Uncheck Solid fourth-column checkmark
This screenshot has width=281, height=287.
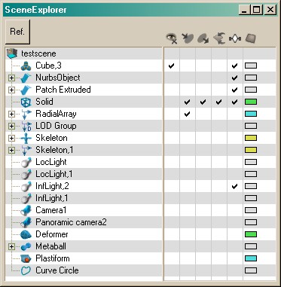click(x=218, y=102)
